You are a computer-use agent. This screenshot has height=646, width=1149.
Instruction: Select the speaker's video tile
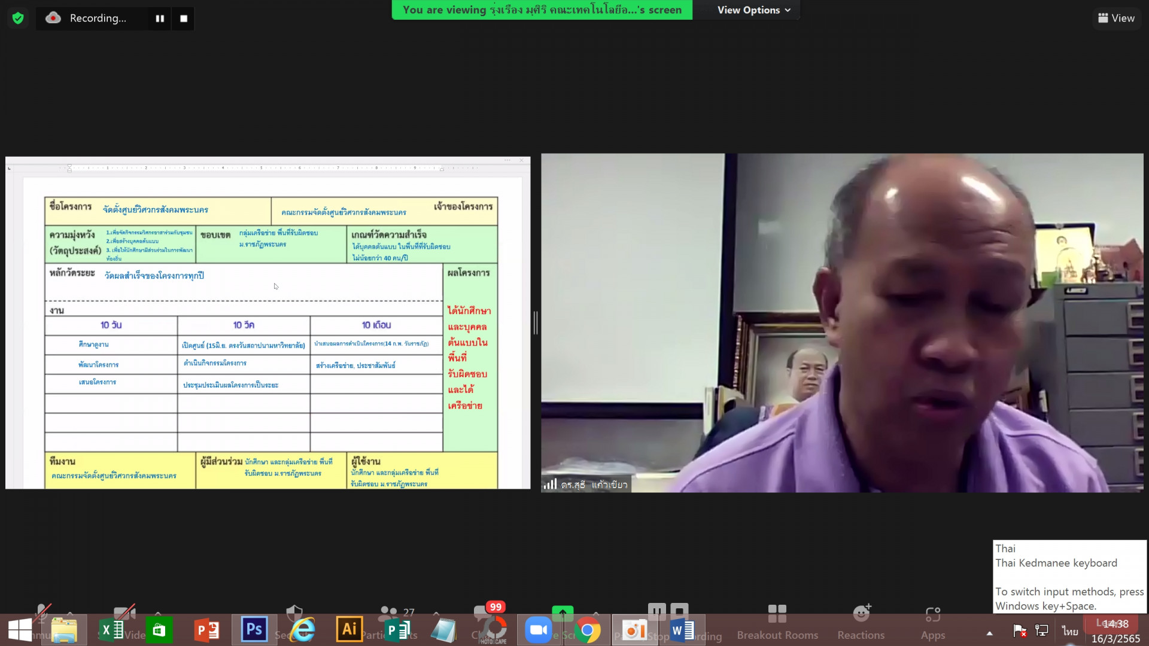pos(842,323)
